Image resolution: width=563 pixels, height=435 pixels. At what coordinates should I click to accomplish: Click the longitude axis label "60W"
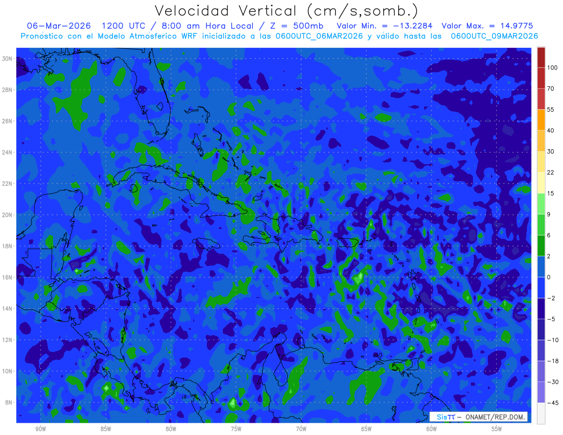pyautogui.click(x=432, y=429)
